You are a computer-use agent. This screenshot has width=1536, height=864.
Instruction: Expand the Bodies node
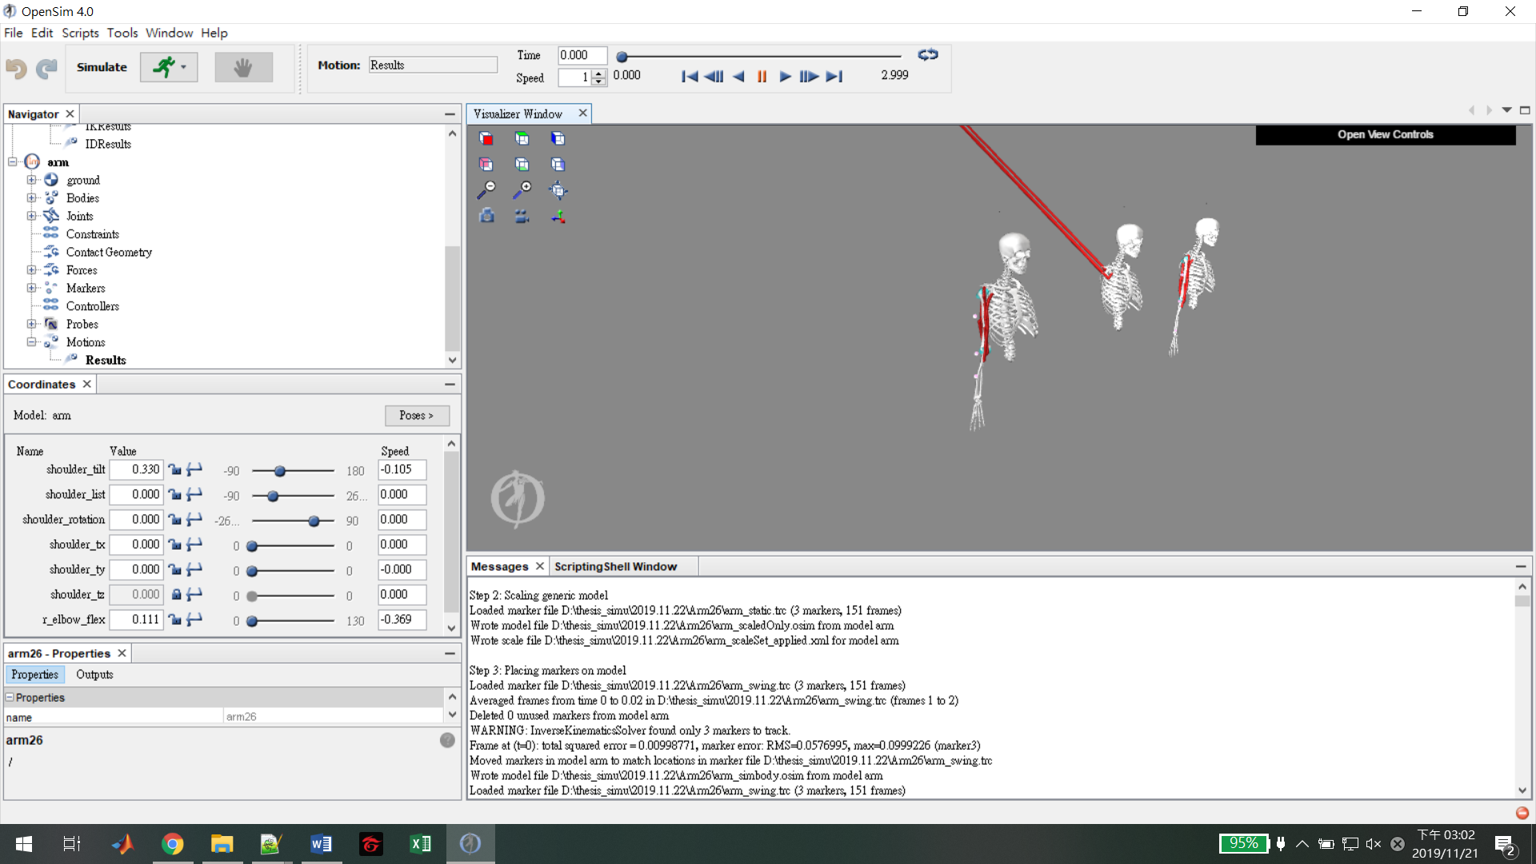(31, 198)
